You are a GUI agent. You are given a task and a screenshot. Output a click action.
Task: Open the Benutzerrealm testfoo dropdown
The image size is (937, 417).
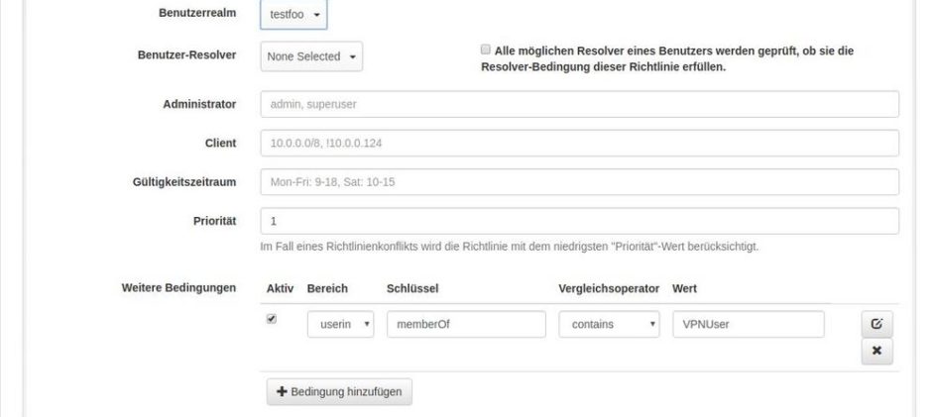[293, 16]
